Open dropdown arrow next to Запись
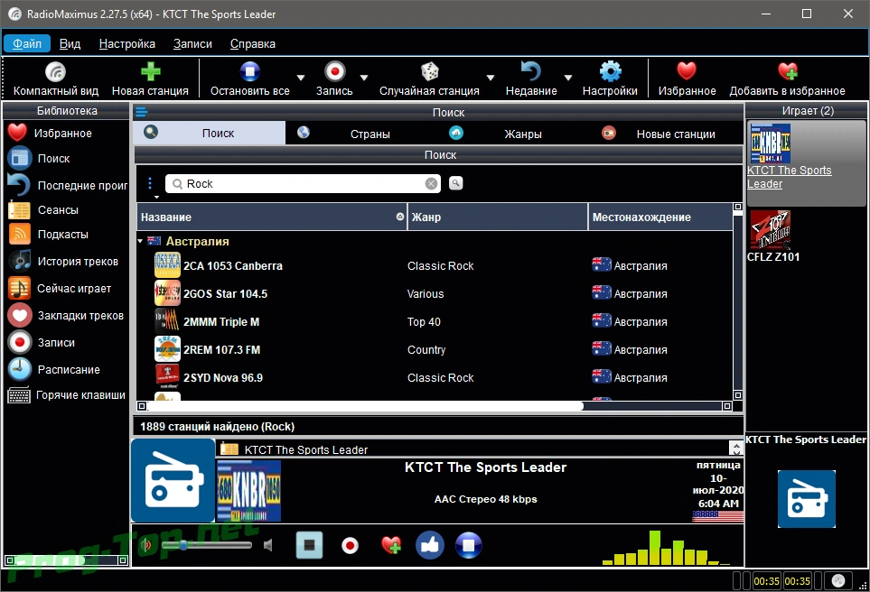Image resolution: width=870 pixels, height=592 pixels. point(364,79)
